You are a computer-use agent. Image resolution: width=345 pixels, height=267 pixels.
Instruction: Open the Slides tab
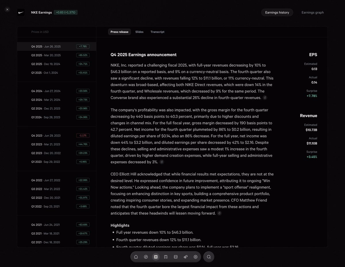pos(139,32)
